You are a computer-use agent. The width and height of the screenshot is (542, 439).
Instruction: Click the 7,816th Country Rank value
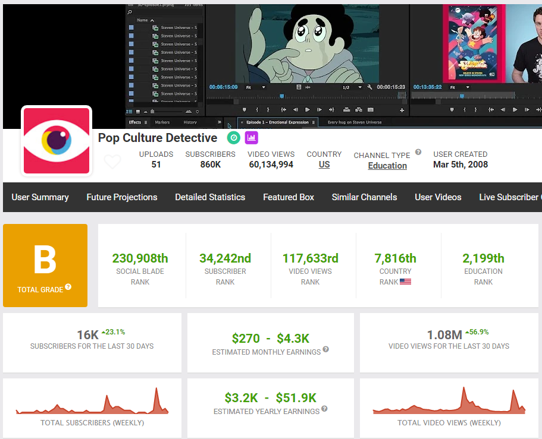[x=396, y=258]
